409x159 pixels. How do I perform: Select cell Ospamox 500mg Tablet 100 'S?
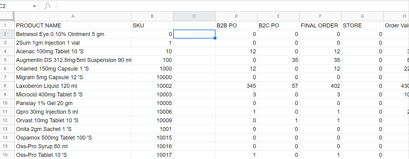73,138
